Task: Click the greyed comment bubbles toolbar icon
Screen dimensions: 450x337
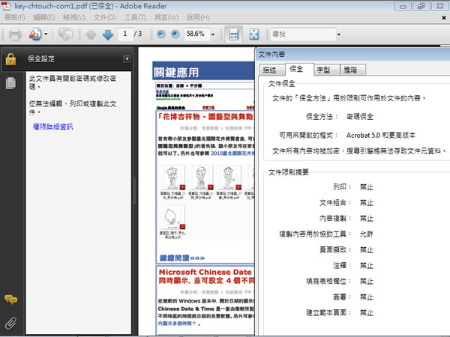Action: click(x=66, y=34)
